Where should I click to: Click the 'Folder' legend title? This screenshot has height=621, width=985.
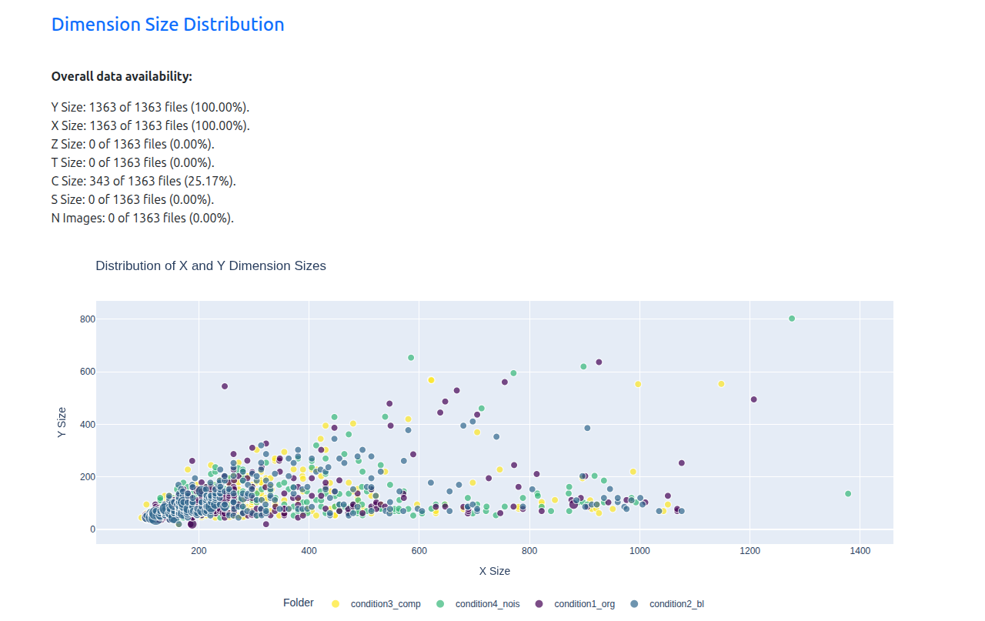click(299, 603)
